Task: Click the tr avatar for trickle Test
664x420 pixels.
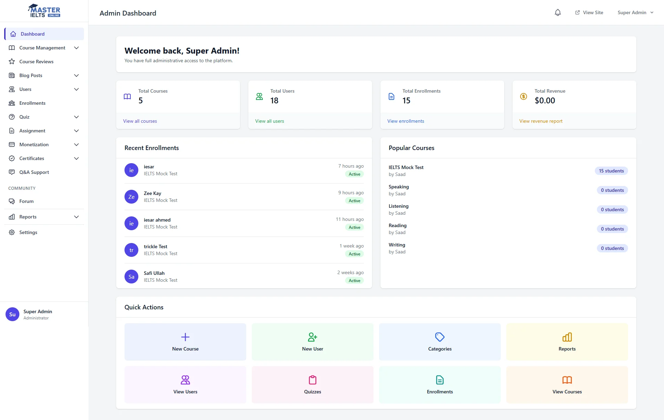Action: coord(131,250)
